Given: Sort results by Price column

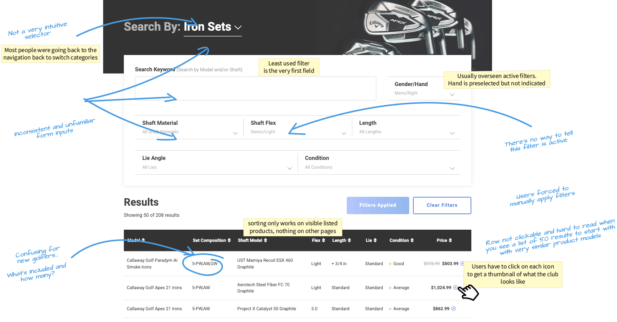Looking at the screenshot, I should pos(444,240).
